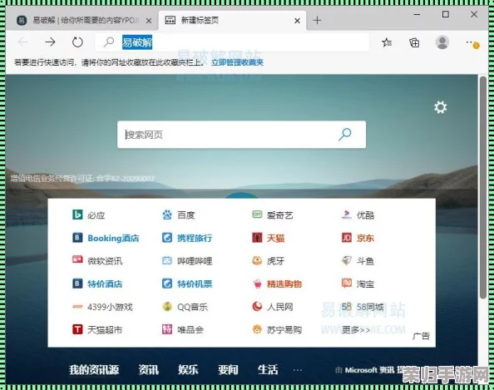
Task: Switch to the 生活 feed tab
Action: point(268,369)
